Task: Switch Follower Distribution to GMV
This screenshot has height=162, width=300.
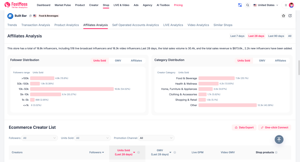Action: tap(118, 61)
